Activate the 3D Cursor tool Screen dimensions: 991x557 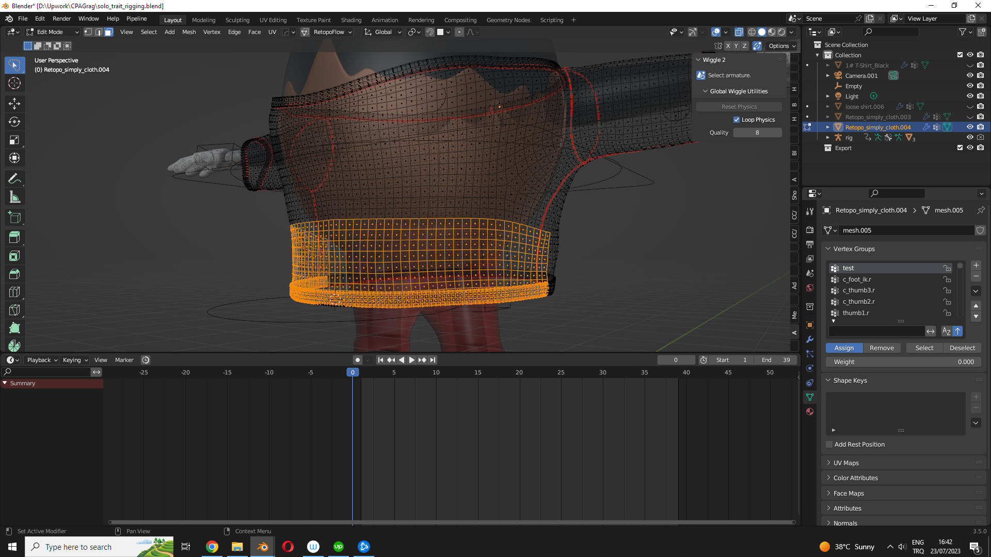pos(14,84)
